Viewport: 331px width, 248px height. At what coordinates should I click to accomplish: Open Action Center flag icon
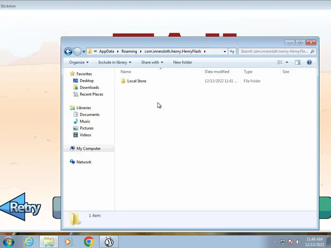coord(291,242)
